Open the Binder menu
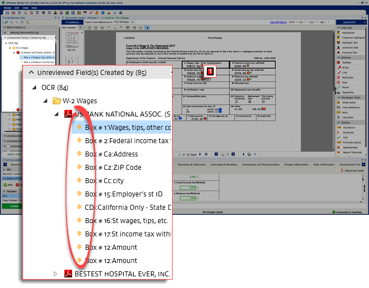369x288 pixels. 8,8
